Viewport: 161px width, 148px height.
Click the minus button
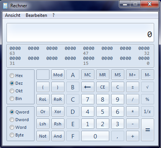tap(133, 124)
